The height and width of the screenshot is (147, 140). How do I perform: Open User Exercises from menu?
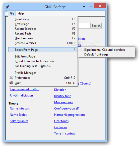pos(43,38)
